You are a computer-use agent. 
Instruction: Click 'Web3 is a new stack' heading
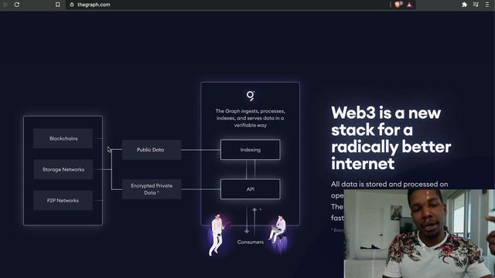[x=391, y=138]
